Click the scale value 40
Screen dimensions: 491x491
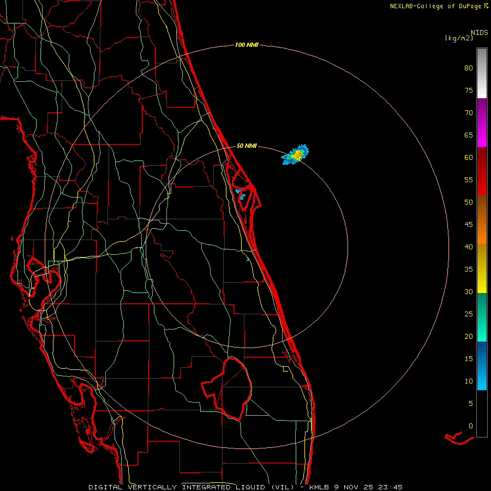coord(469,247)
